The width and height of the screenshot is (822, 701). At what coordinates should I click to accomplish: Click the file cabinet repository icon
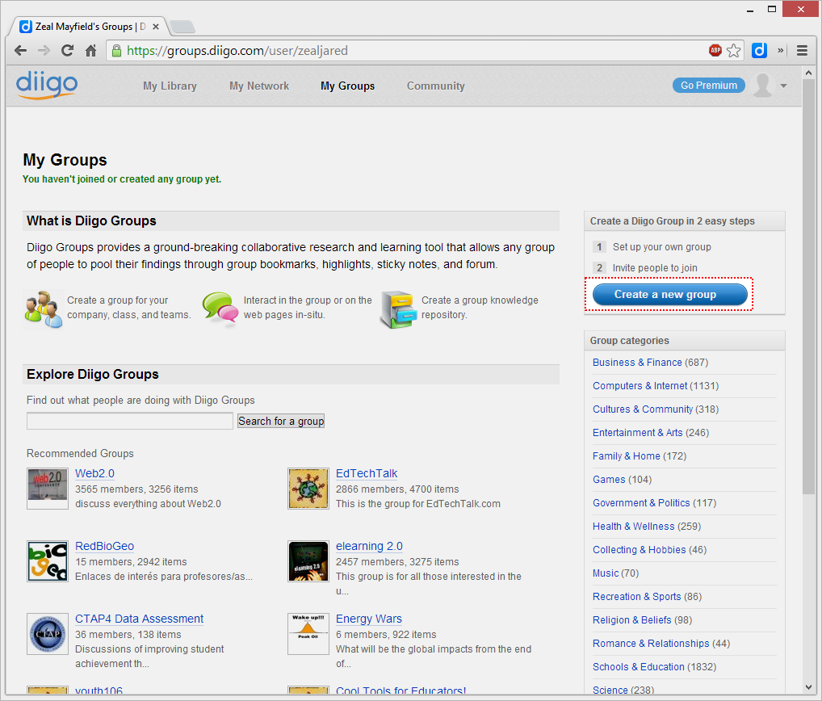398,309
